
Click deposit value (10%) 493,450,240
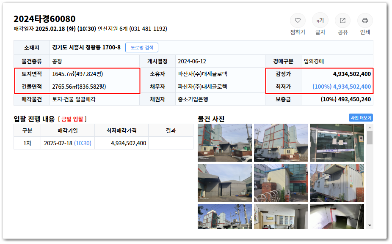(345, 100)
